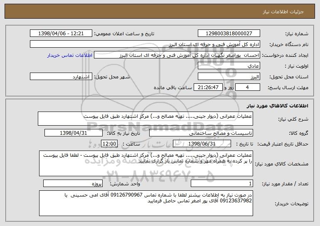Click the label واحد شمارش
The height and width of the screenshot is (226, 320).
(125, 184)
